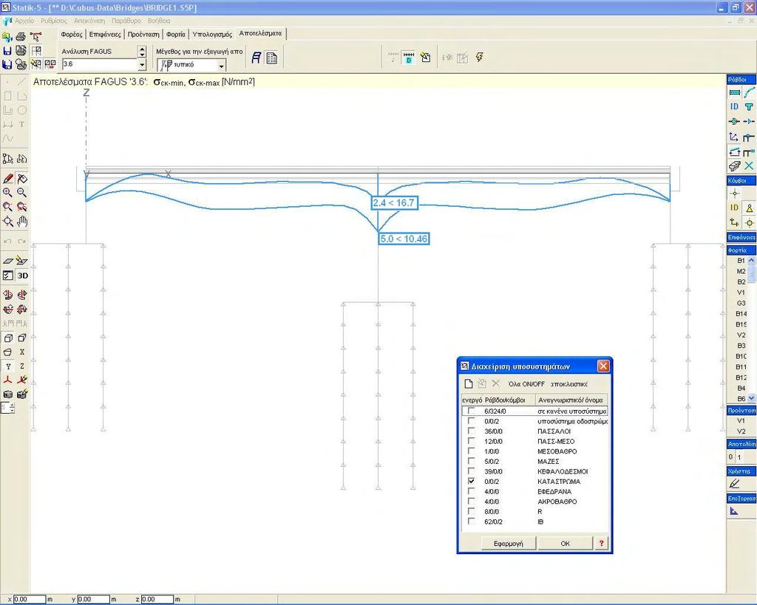Viewport: 757px width, 605px height.
Task: Switch to the Φορτία tab
Action: 176,34
